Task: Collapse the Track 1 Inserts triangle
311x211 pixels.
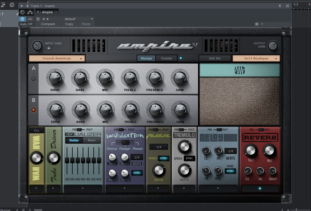Action: point(22,6)
